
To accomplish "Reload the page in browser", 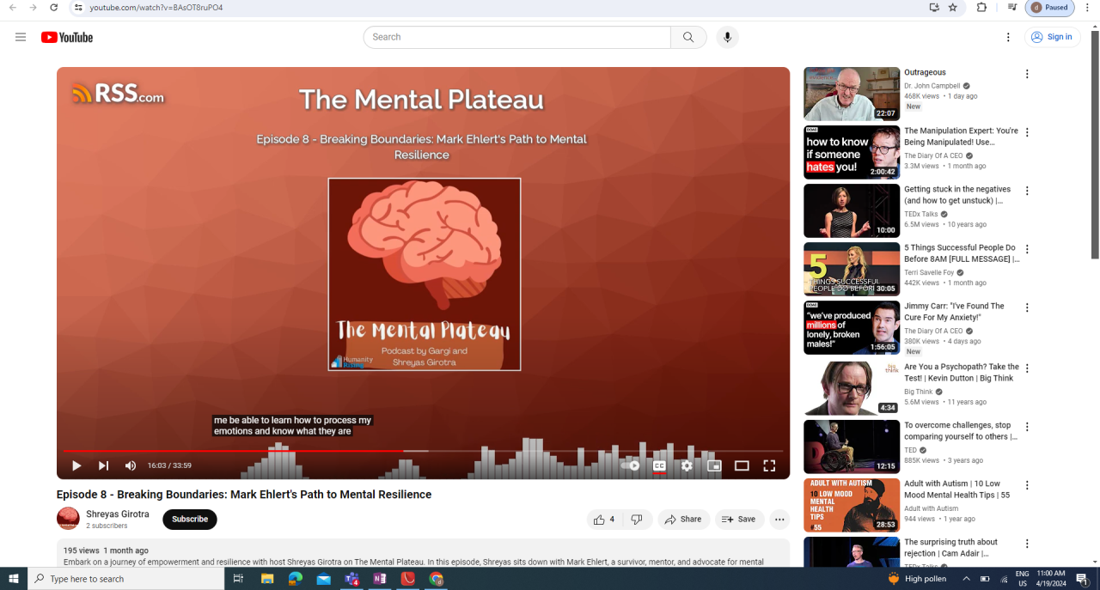I will click(x=53, y=8).
